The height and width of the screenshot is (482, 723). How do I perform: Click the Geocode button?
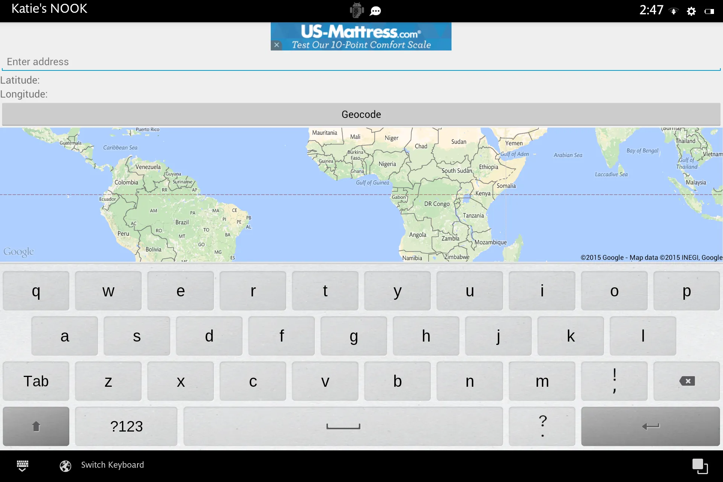(x=361, y=114)
